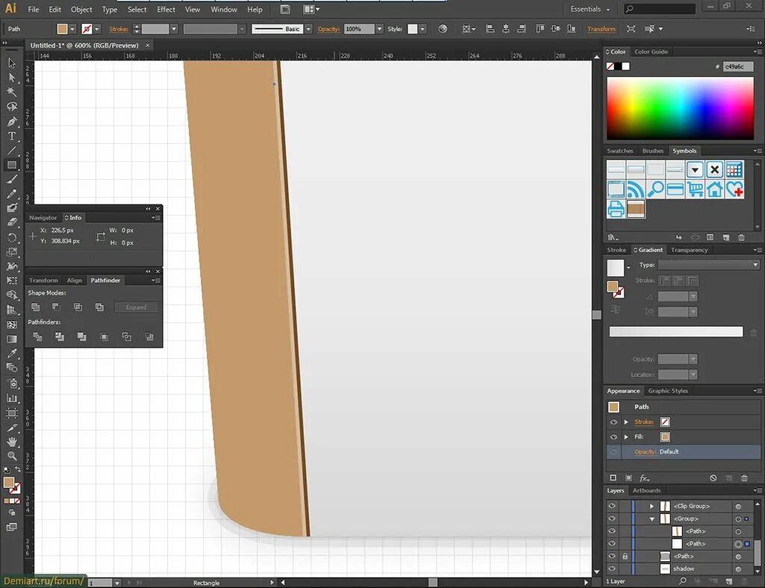The width and height of the screenshot is (765, 588).
Task: Click the gradient slider bar
Action: [x=675, y=332]
